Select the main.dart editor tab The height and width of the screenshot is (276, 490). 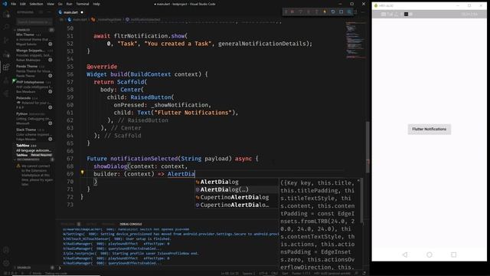point(71,12)
